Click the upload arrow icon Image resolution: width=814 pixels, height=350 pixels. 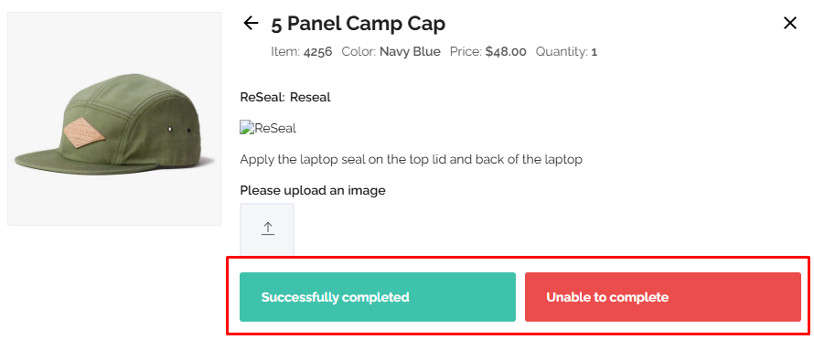coord(267,228)
